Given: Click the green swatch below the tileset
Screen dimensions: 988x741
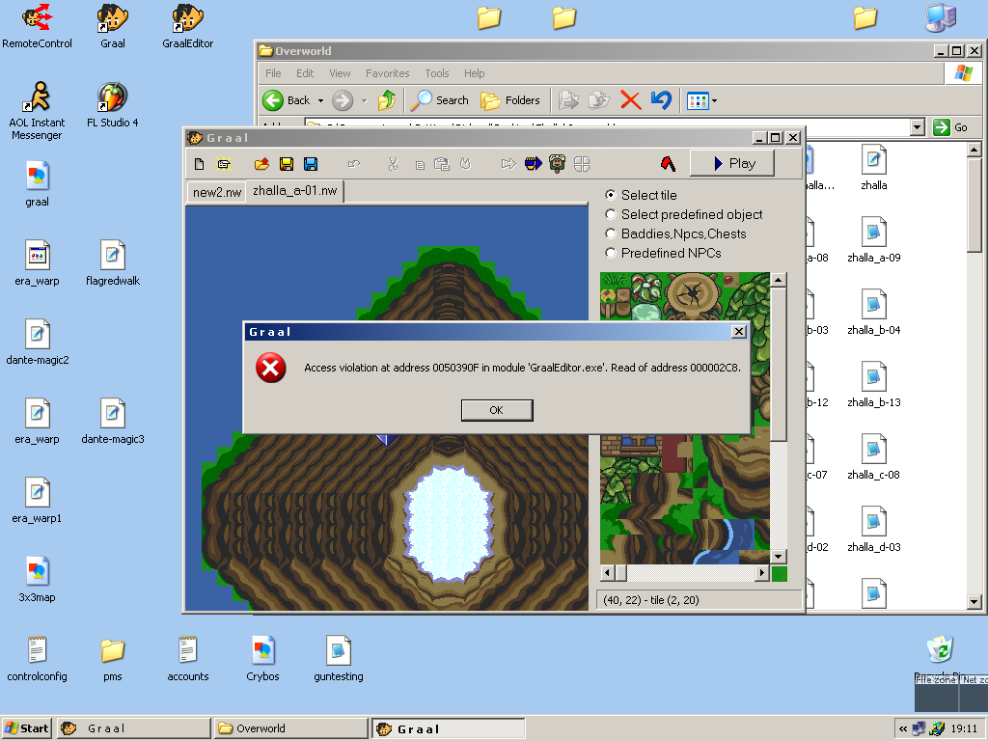Looking at the screenshot, I should coord(780,574).
